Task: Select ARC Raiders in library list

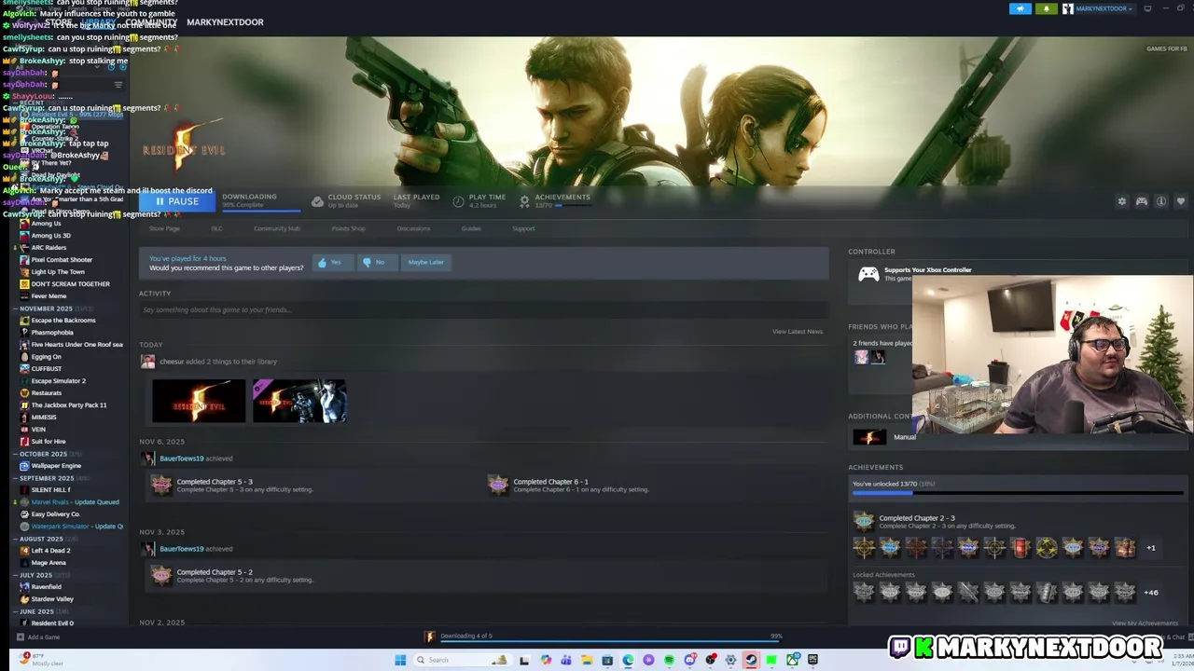Action: pos(49,248)
